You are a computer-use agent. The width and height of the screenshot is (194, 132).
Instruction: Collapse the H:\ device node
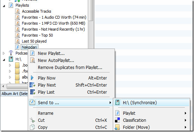[x=4, y=60]
